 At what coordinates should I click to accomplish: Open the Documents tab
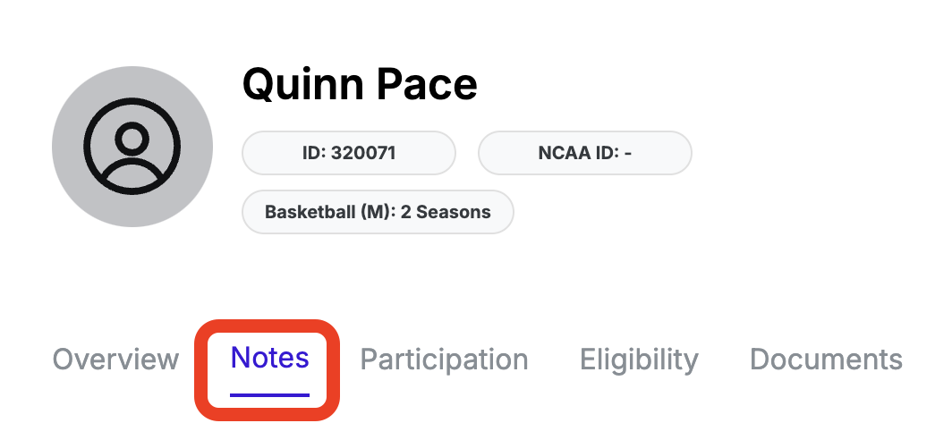click(x=825, y=360)
